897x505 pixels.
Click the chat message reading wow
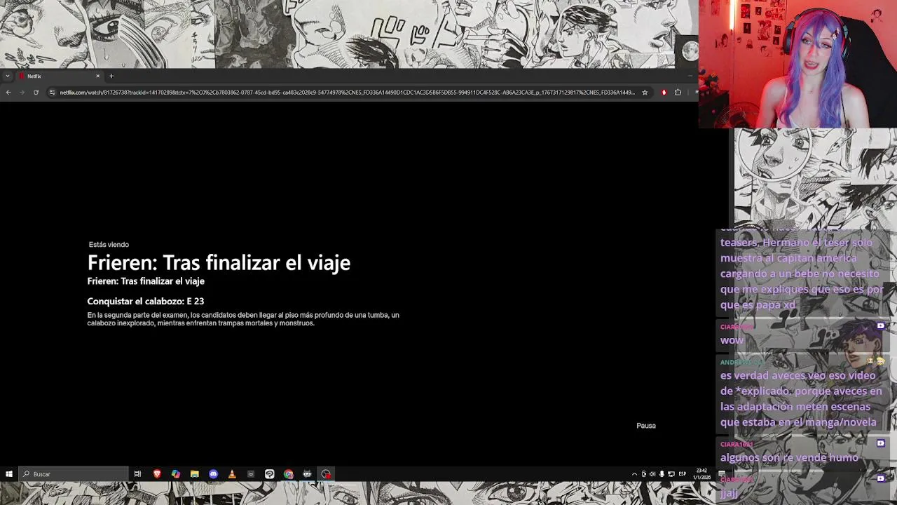click(732, 340)
